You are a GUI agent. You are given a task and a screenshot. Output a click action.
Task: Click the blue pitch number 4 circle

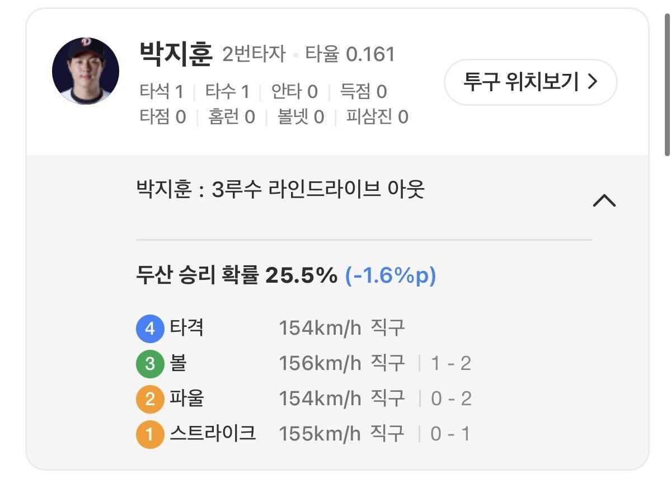[x=149, y=329]
